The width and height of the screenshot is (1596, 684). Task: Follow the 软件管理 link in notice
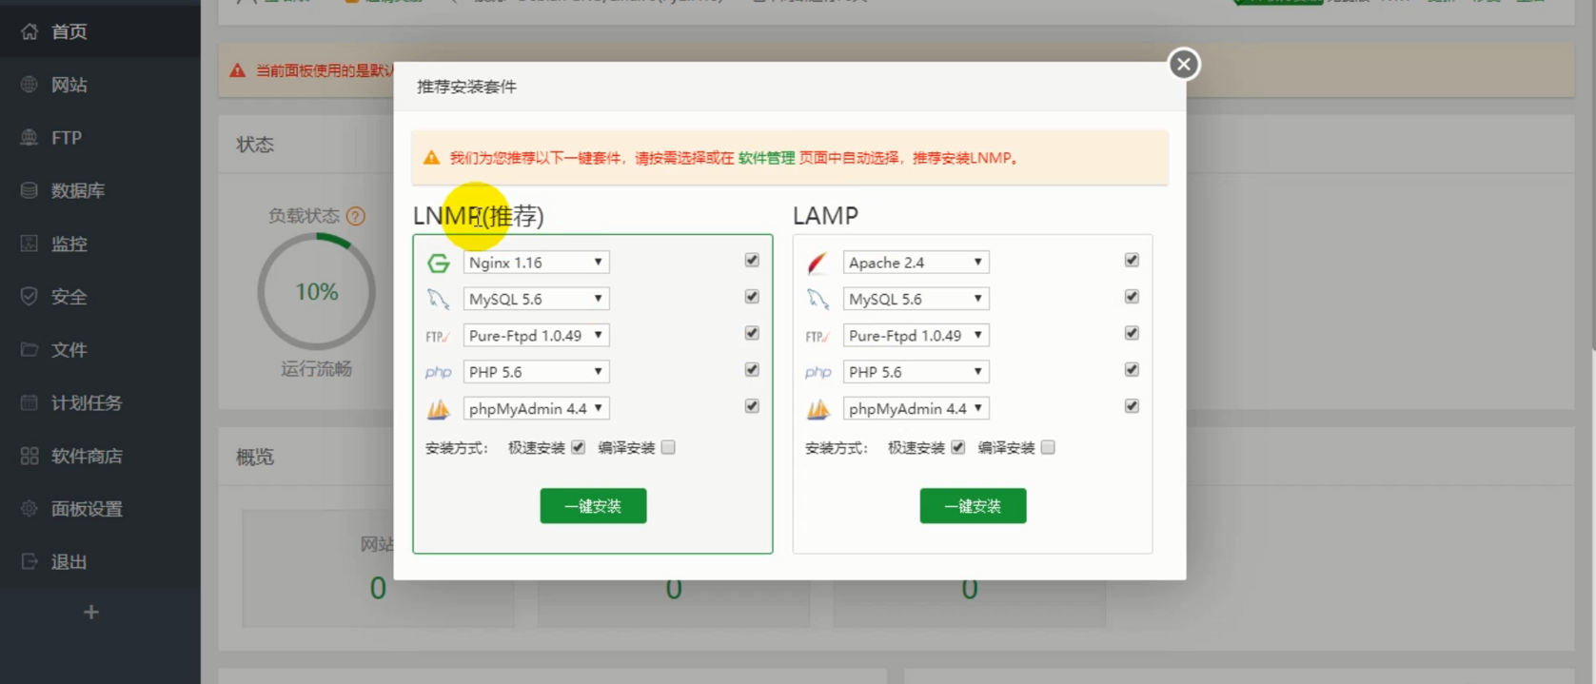(766, 158)
